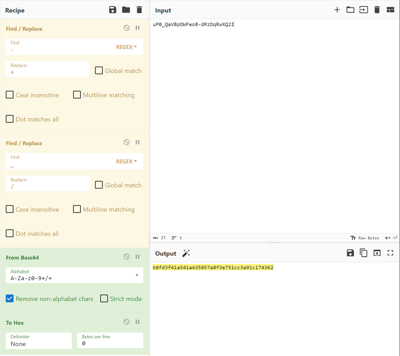This screenshot has height=356, width=400.
Task: Save output to file
Action: pyautogui.click(x=350, y=253)
